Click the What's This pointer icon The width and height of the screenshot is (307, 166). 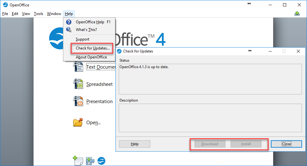tap(69, 30)
